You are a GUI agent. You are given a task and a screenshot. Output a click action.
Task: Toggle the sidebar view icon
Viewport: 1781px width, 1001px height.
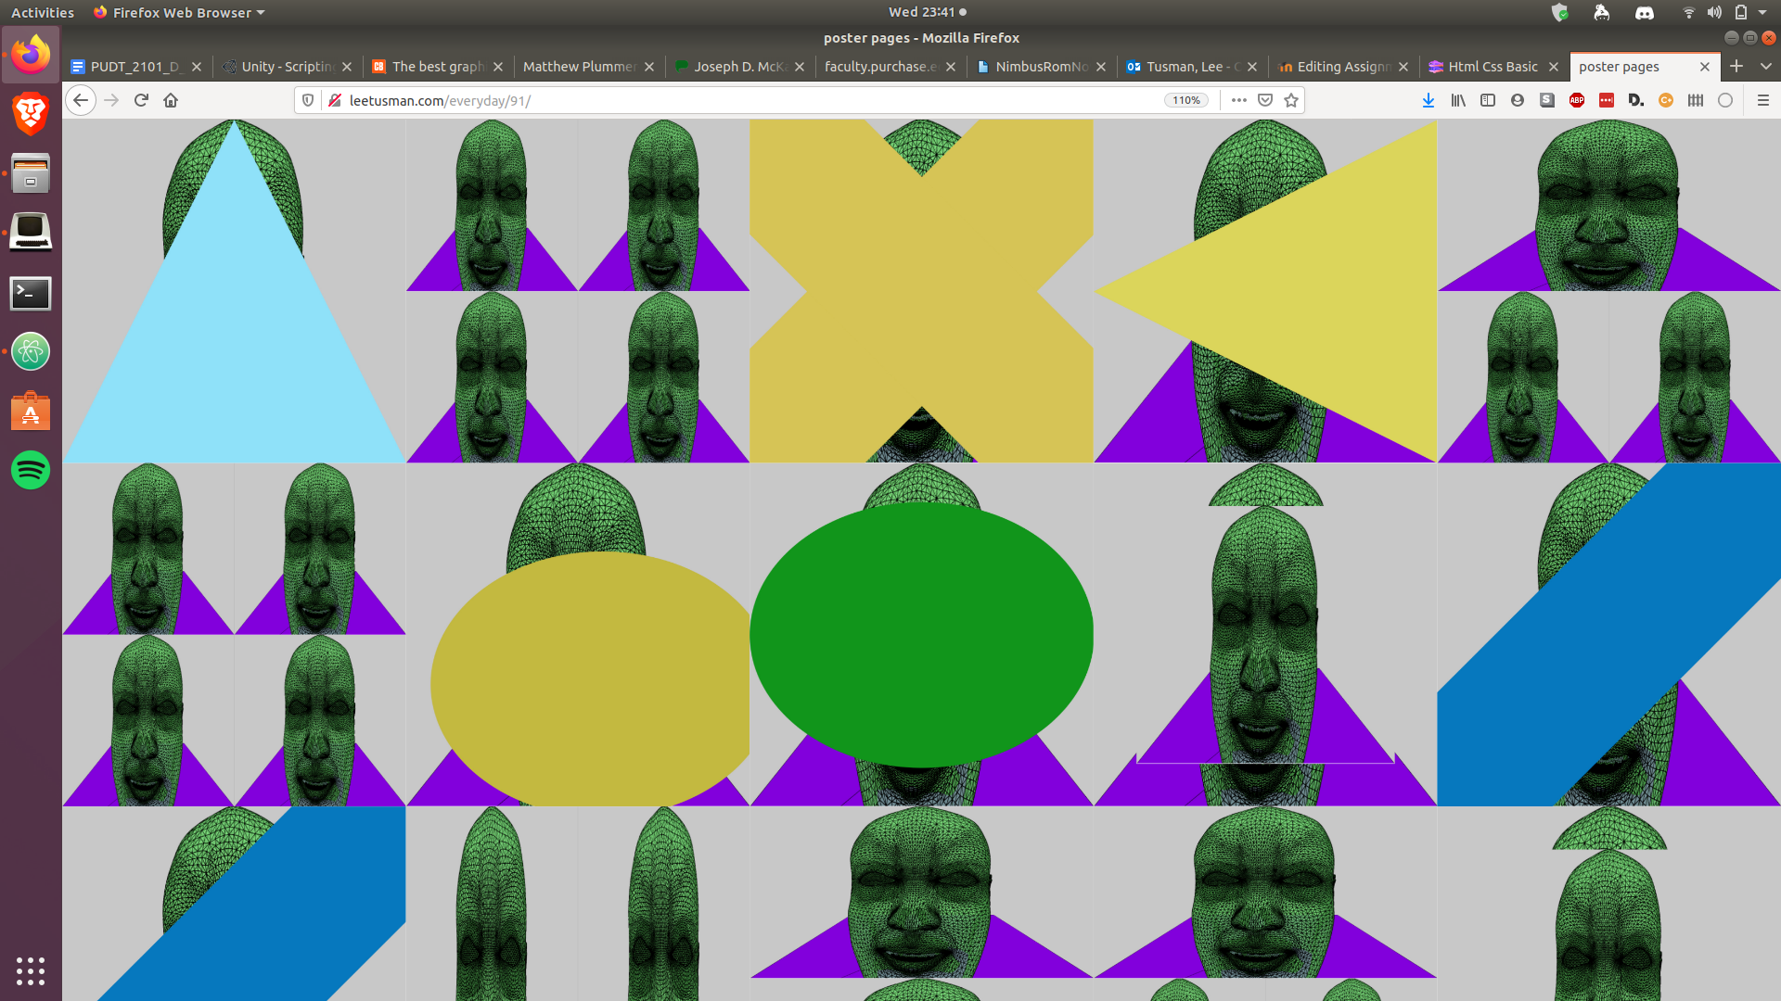(x=1488, y=100)
